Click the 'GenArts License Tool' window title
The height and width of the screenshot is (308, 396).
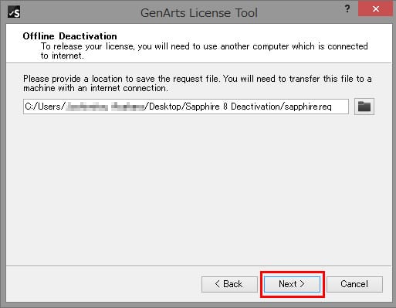pos(199,13)
